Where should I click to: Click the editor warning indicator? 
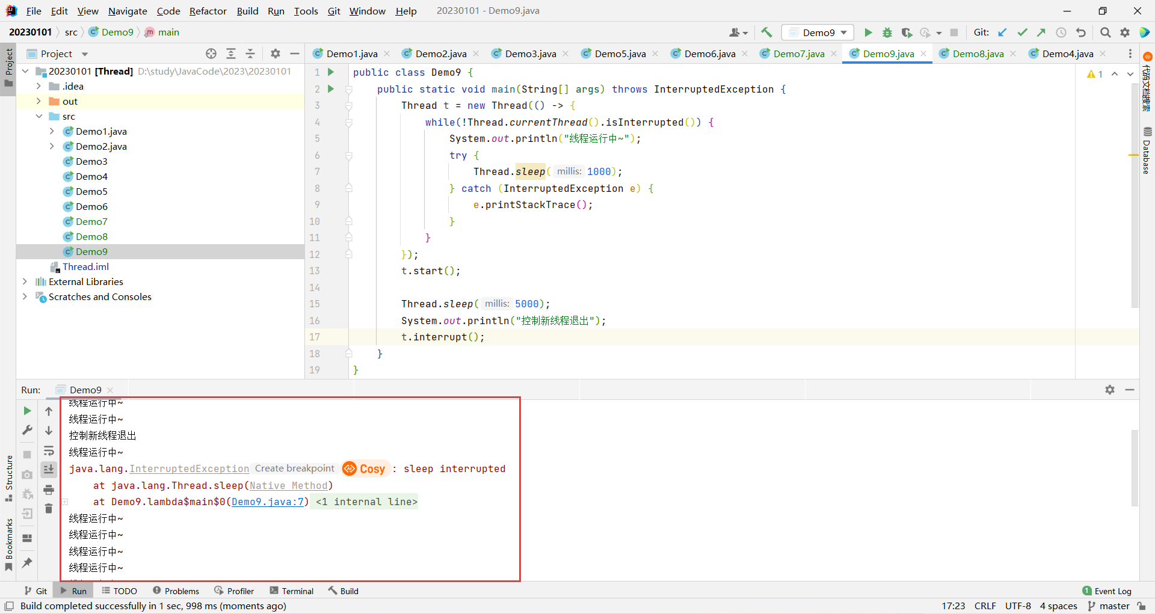click(1095, 74)
